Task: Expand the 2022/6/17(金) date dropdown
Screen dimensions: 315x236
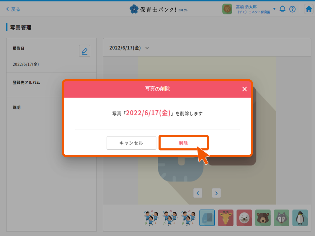Action: click(x=147, y=48)
